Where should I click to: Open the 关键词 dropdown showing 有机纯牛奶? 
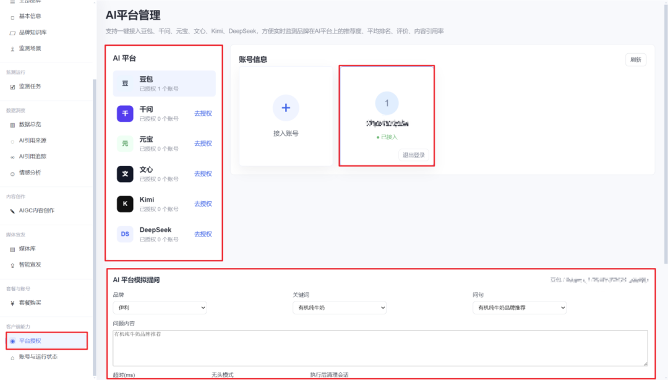[x=340, y=308]
